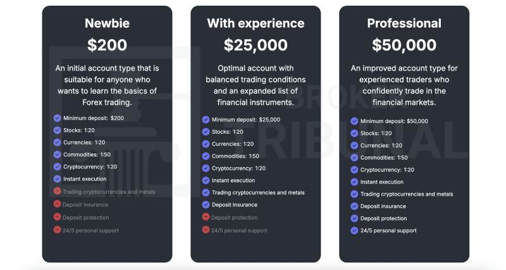Click the checkmark next to Professional Deposit protection
Screen dimensions: 506x270
354,218
